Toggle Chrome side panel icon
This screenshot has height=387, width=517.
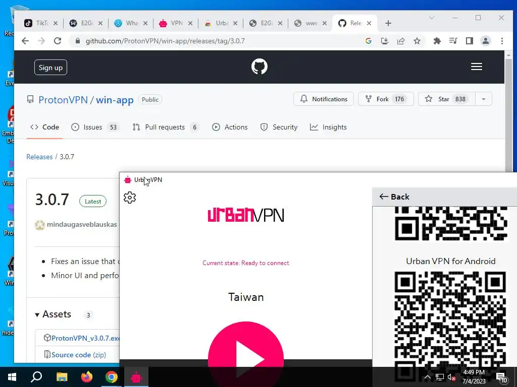coord(470,41)
